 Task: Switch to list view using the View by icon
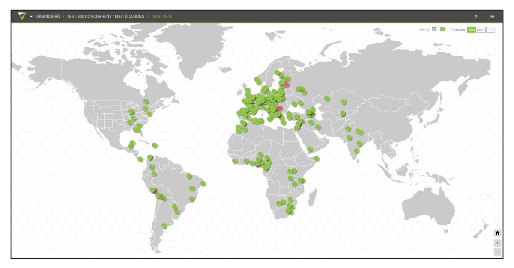coord(433,29)
